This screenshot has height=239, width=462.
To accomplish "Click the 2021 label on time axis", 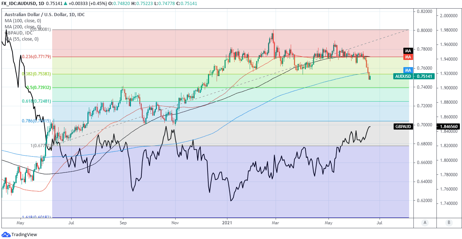I will [227, 222].
